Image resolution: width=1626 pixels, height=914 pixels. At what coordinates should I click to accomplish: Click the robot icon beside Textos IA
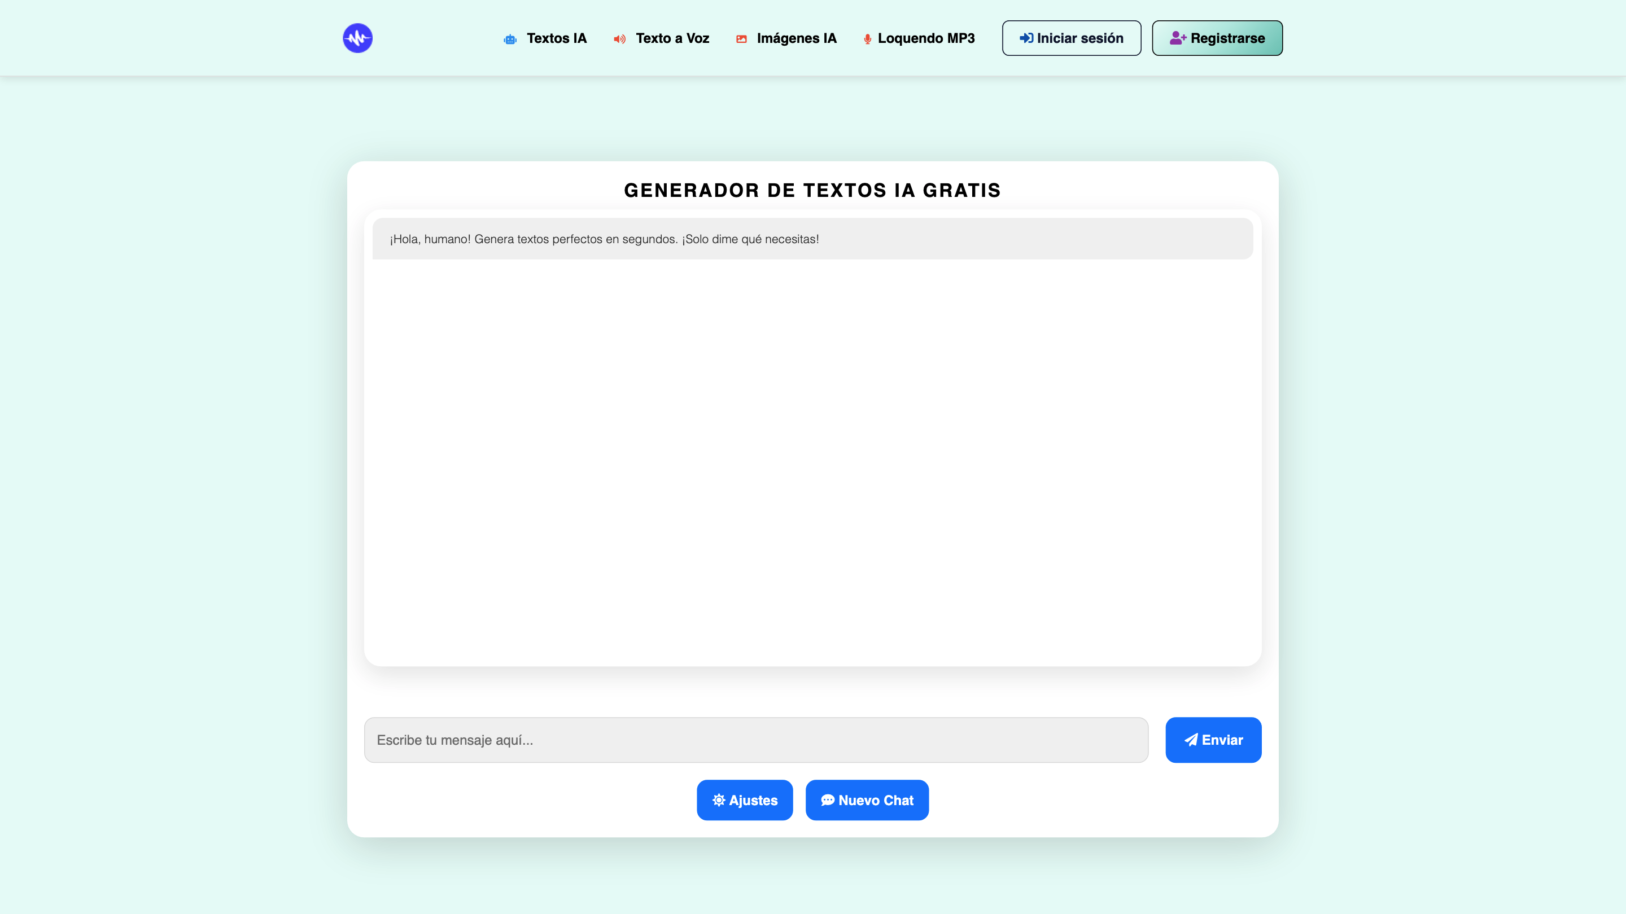click(510, 39)
